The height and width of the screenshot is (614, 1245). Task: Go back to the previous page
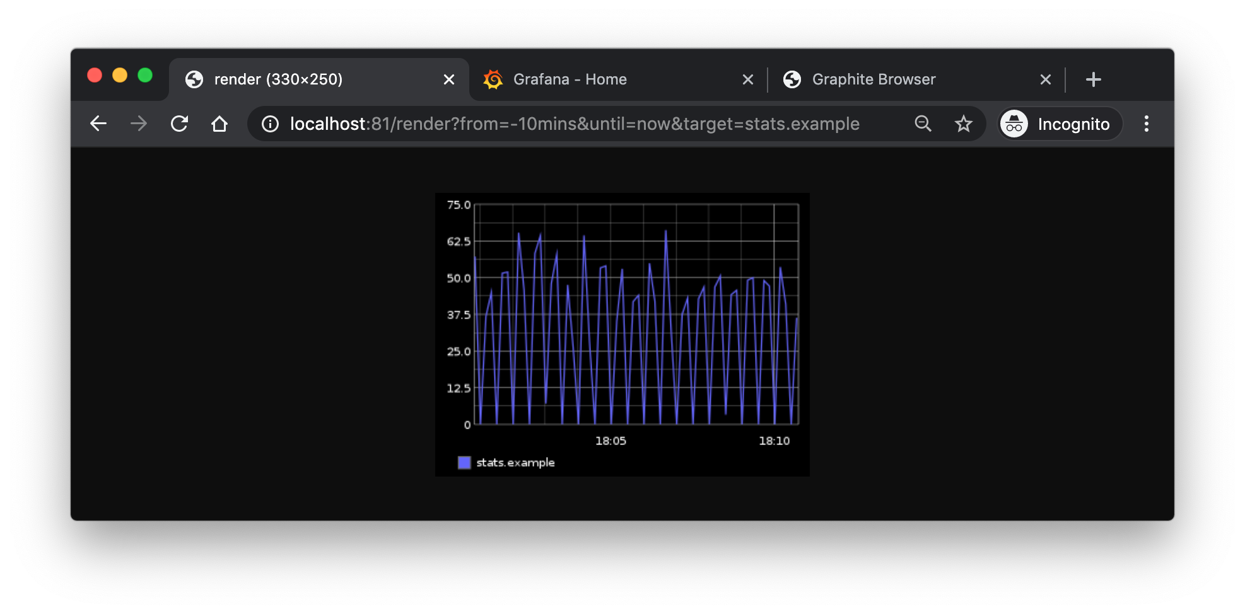click(98, 124)
